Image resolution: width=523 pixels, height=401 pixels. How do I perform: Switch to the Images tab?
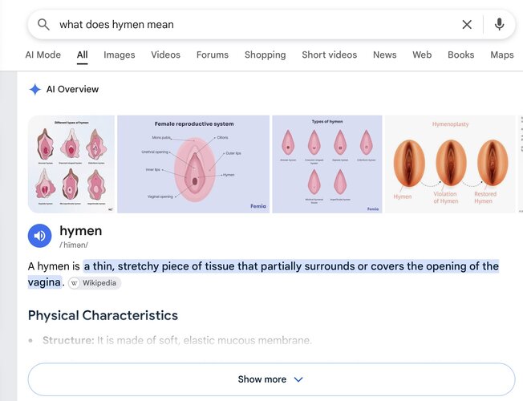119,55
